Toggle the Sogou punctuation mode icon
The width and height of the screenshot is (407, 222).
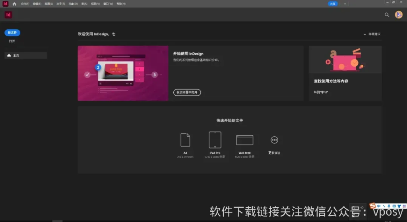click(384, 206)
